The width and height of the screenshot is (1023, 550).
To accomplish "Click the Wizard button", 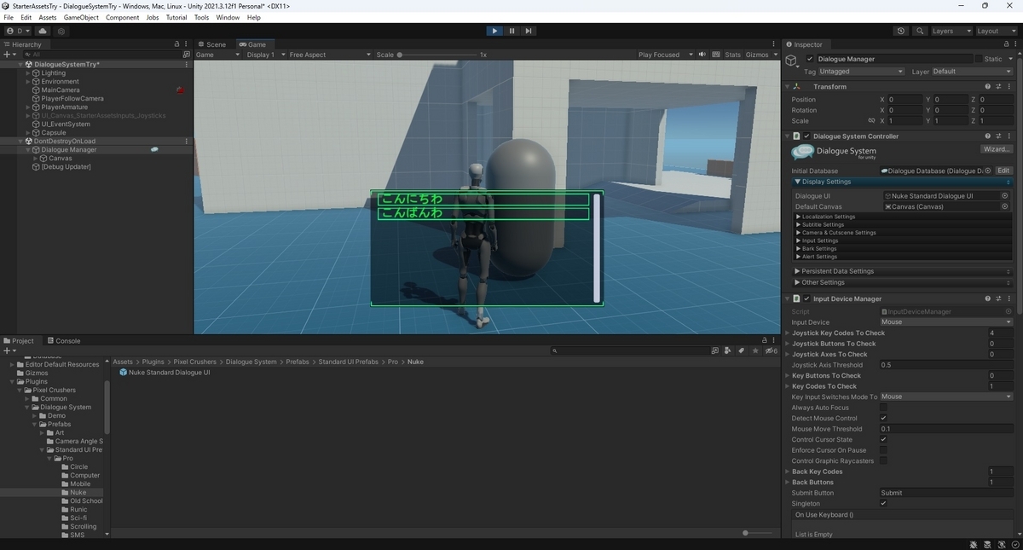I will pyautogui.click(x=996, y=149).
